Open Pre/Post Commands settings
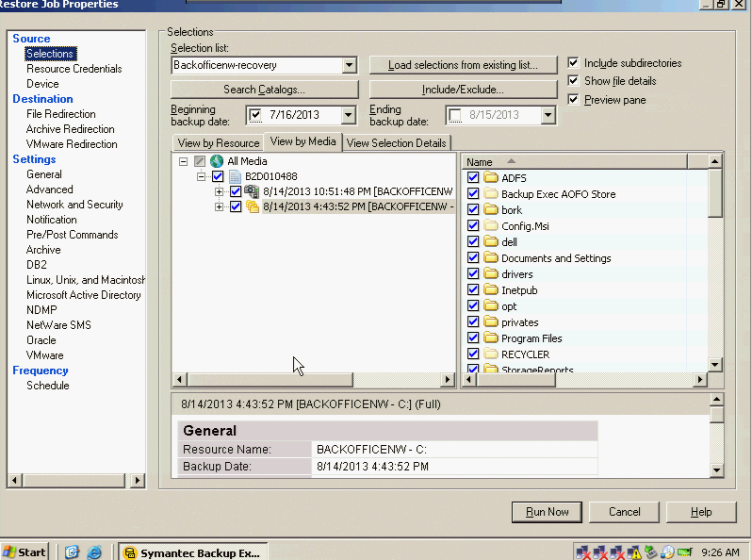The width and height of the screenshot is (752, 560). [x=73, y=235]
